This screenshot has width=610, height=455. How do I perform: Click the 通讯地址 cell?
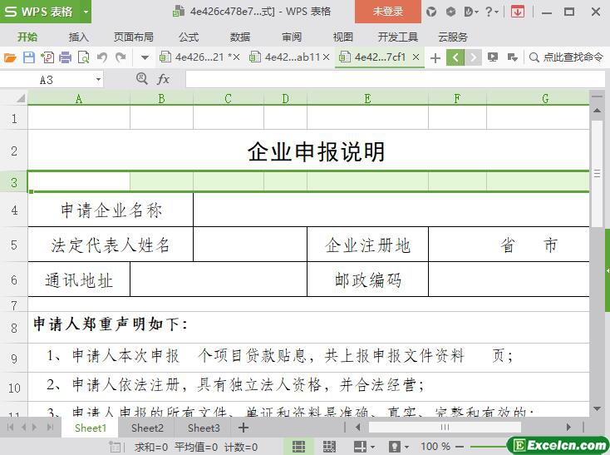[79, 279]
